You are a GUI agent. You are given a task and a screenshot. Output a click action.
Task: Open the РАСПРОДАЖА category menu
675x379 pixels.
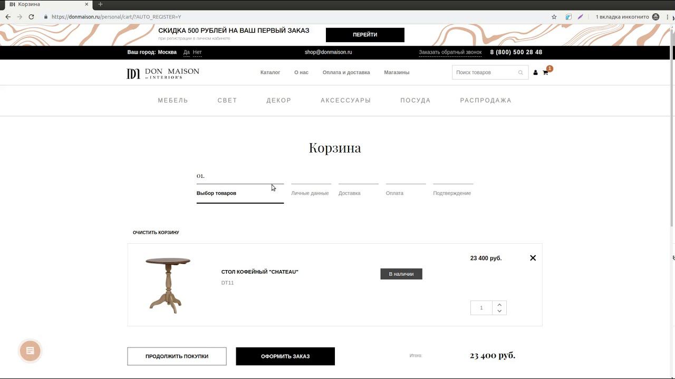tap(486, 101)
